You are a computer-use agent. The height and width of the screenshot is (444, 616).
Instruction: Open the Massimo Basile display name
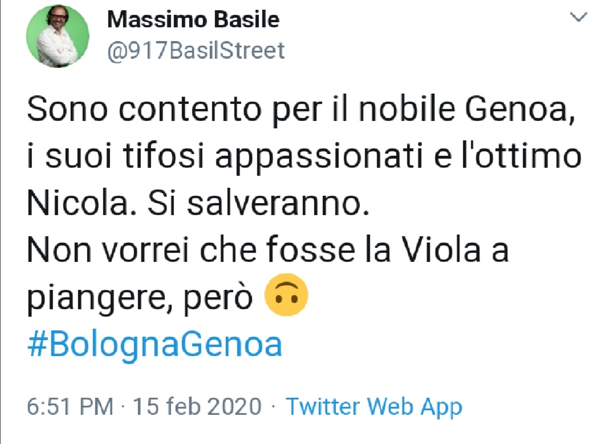(193, 21)
